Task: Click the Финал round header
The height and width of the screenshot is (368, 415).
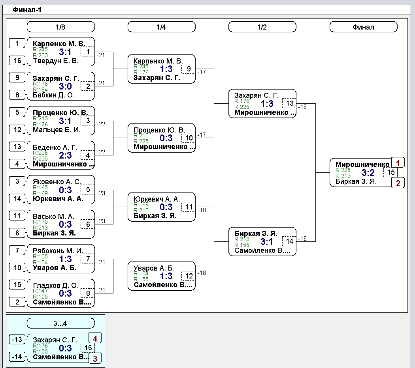Action: [363, 27]
